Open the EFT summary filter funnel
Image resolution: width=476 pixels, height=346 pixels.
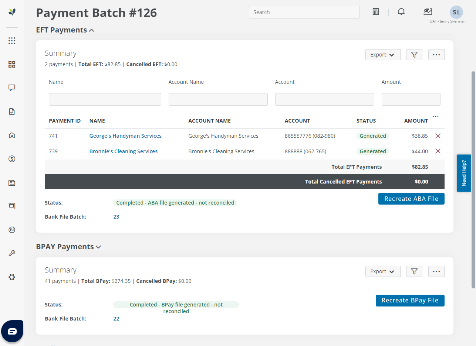[414, 55]
